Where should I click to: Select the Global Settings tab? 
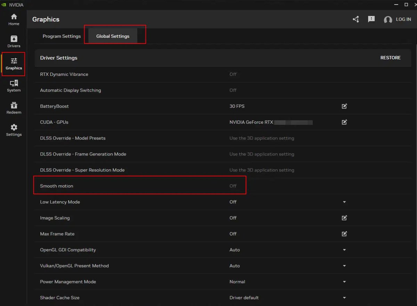coord(113,36)
